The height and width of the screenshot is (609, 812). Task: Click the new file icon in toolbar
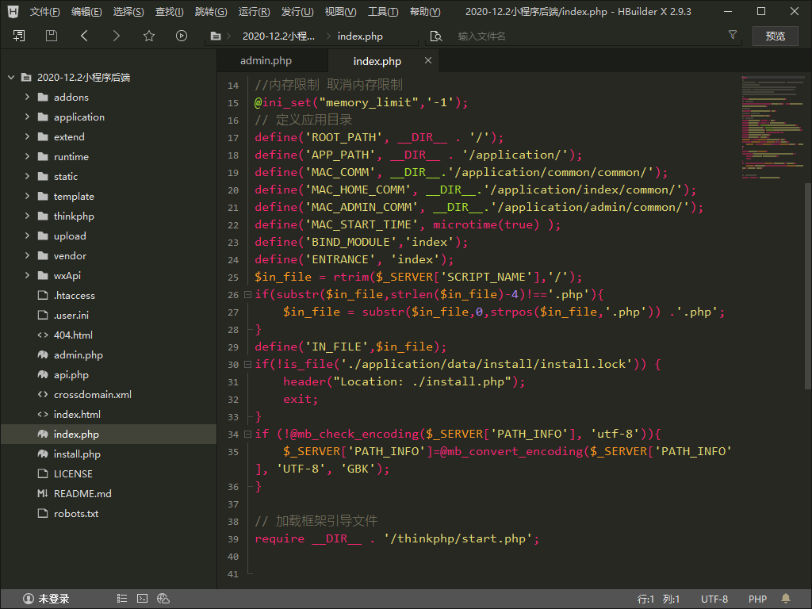pos(19,36)
